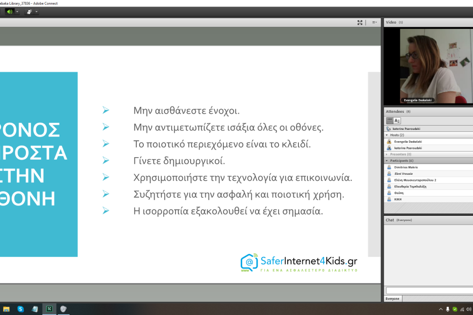The height and width of the screenshot is (315, 473).
Task: Open the speaker icon dropdown arrow
Action: click(17, 11)
